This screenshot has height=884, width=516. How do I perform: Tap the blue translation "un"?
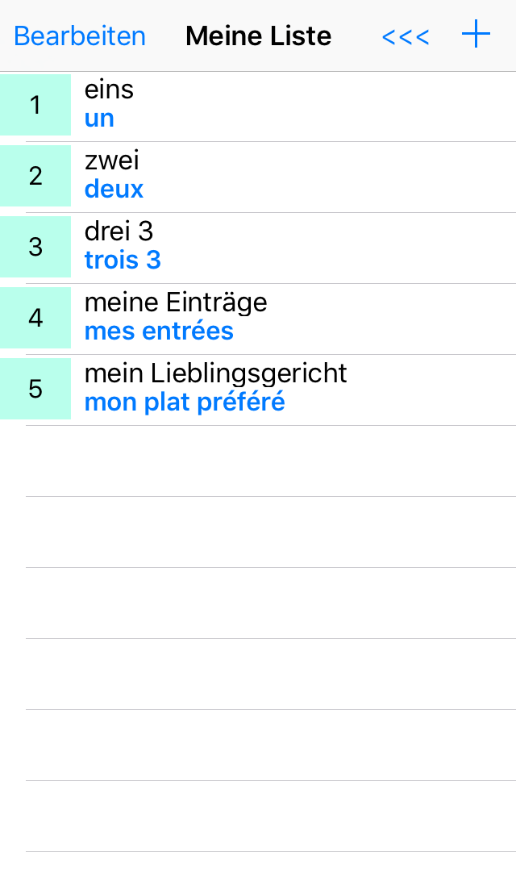click(x=99, y=119)
